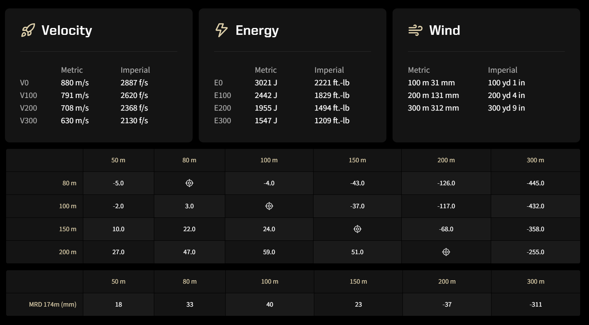Click the rocket icon beside Velocity
589x325 pixels.
pos(28,30)
